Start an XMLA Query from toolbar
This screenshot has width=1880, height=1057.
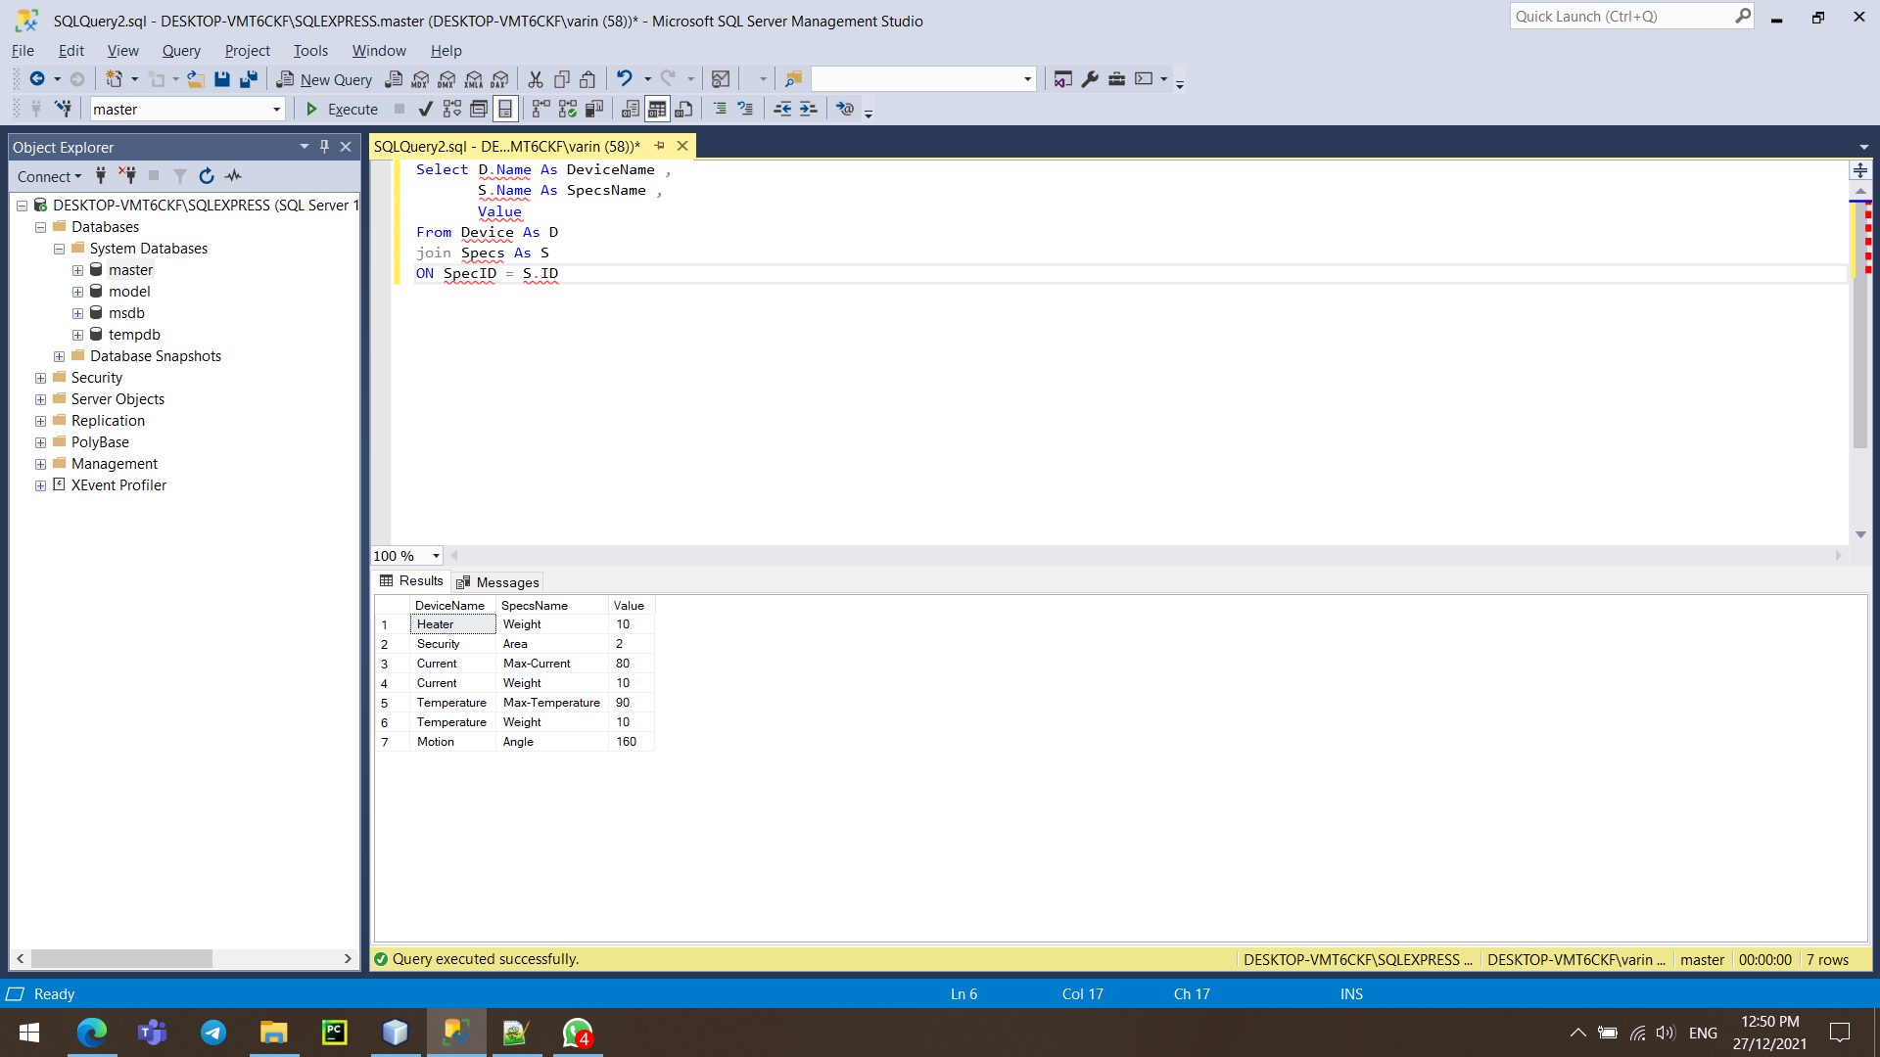473,79
